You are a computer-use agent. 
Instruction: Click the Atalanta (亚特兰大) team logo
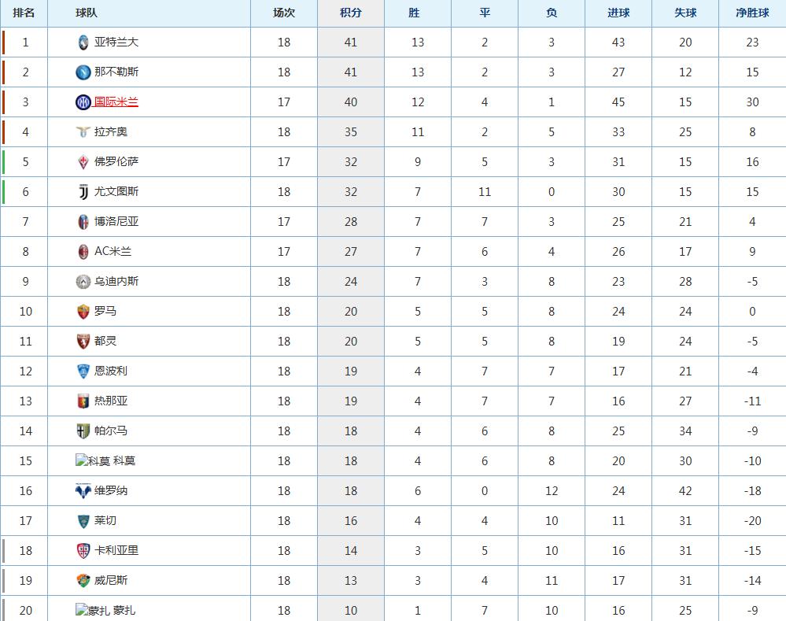[83, 43]
